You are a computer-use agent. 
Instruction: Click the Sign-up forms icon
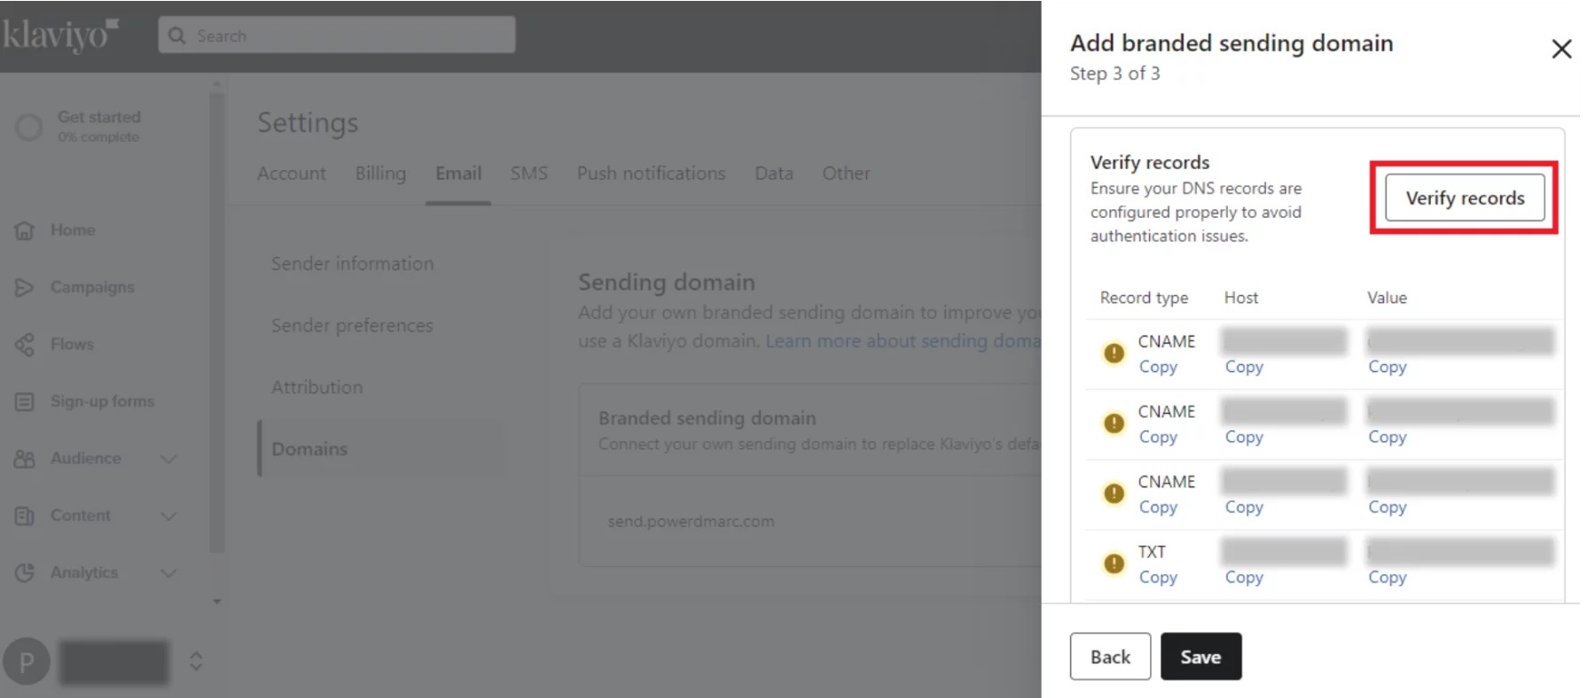coord(25,401)
